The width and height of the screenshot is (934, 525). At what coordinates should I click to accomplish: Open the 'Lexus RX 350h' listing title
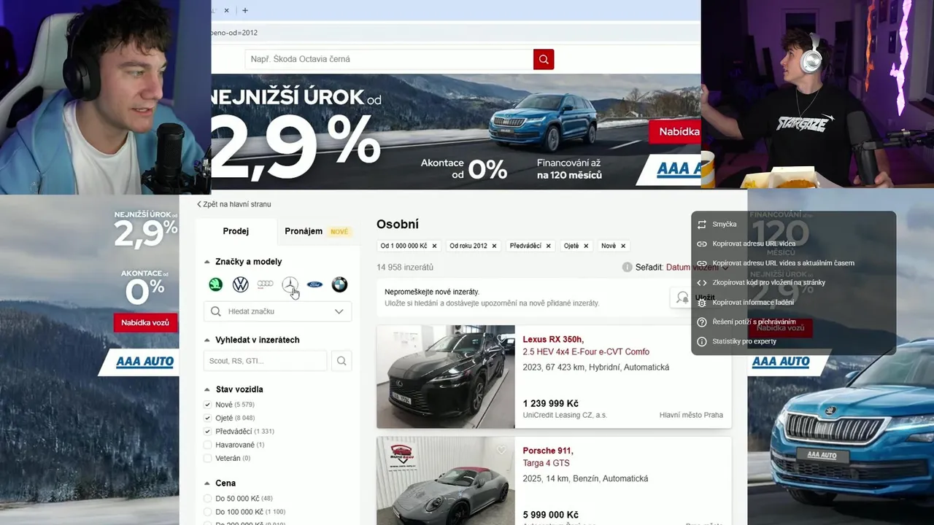(553, 339)
